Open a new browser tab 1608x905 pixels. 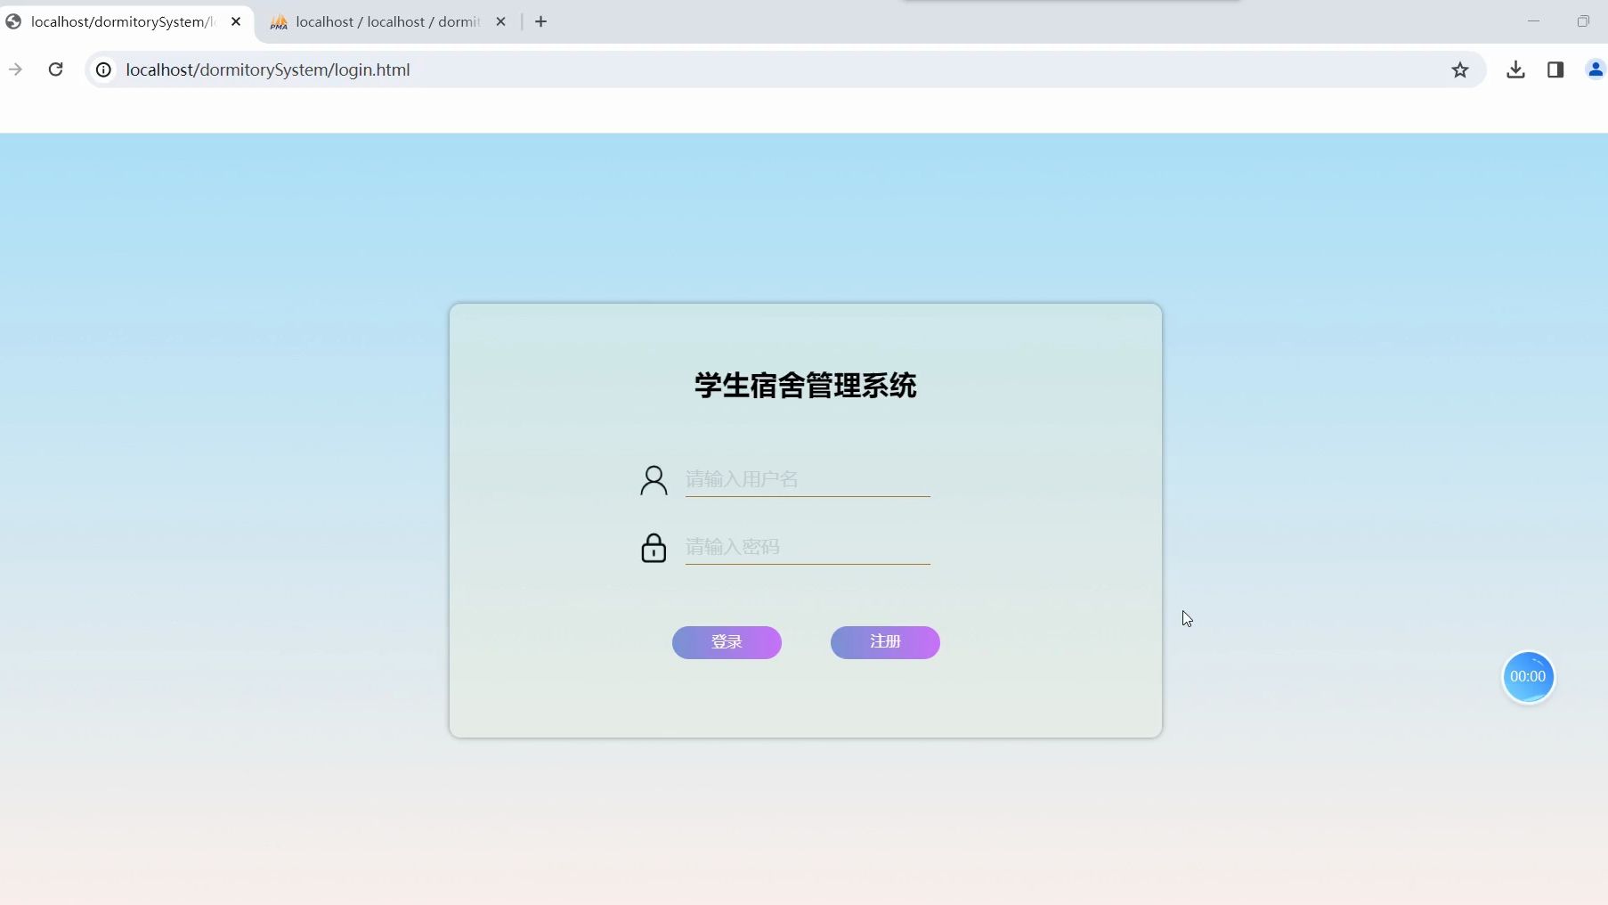(x=540, y=21)
